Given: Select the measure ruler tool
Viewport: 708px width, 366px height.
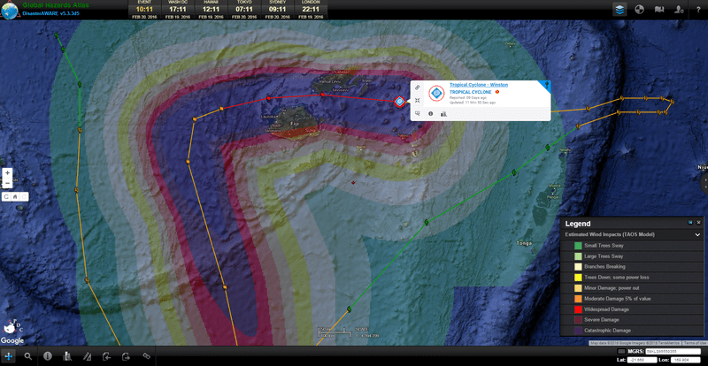Looking at the screenshot, I should (x=87, y=356).
